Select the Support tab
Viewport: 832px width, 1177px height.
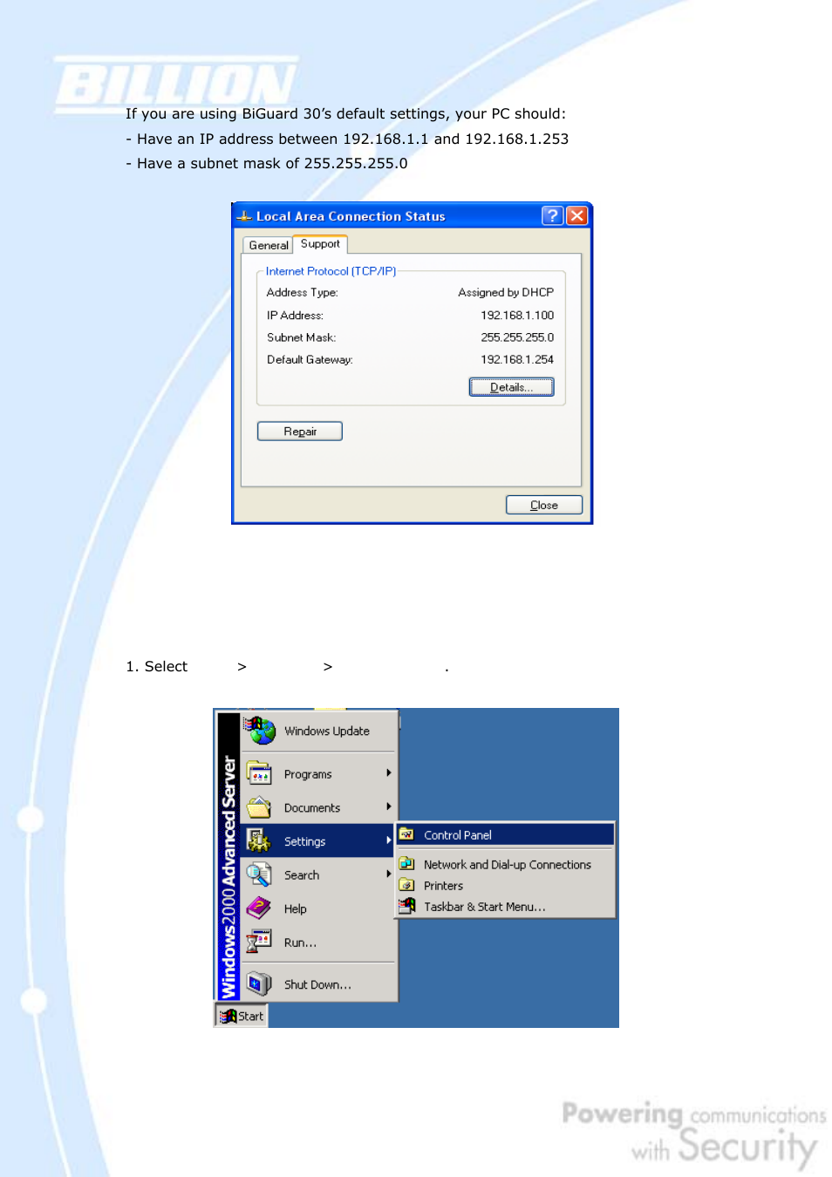(319, 244)
